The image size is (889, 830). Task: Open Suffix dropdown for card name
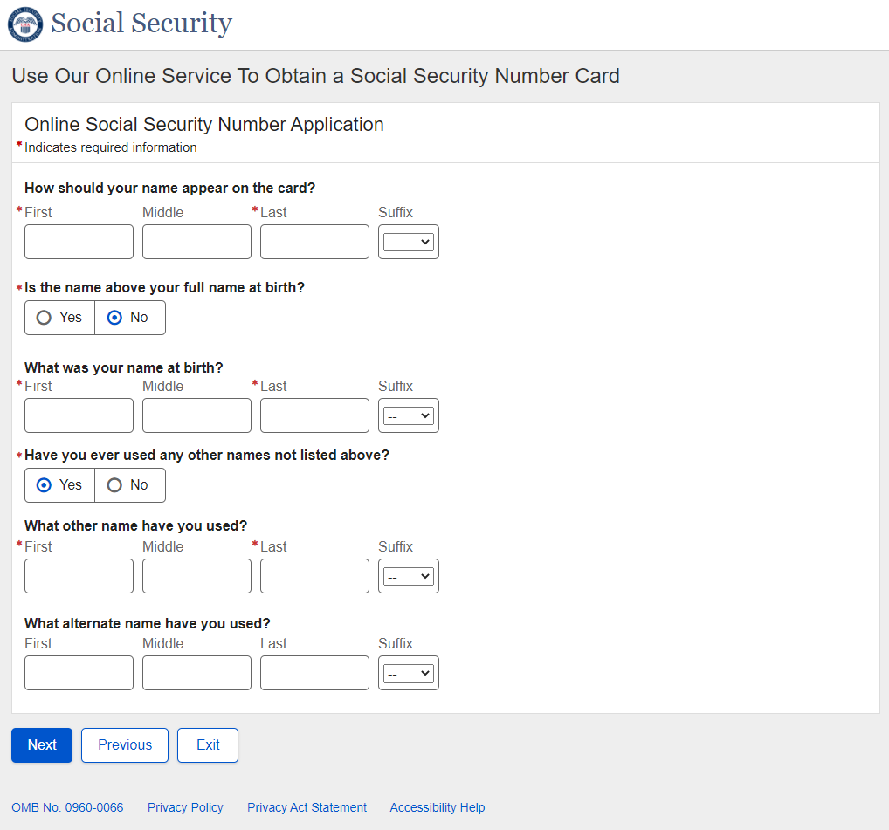click(409, 243)
